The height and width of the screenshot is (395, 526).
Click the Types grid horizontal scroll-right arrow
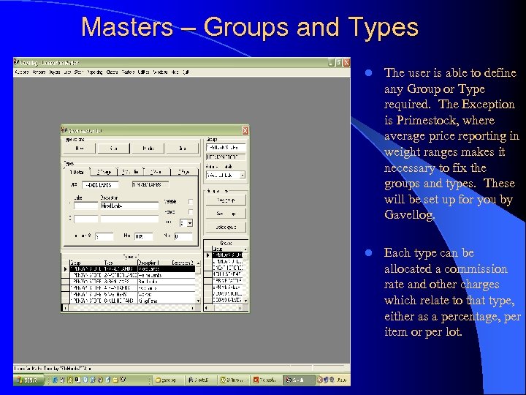[193, 308]
